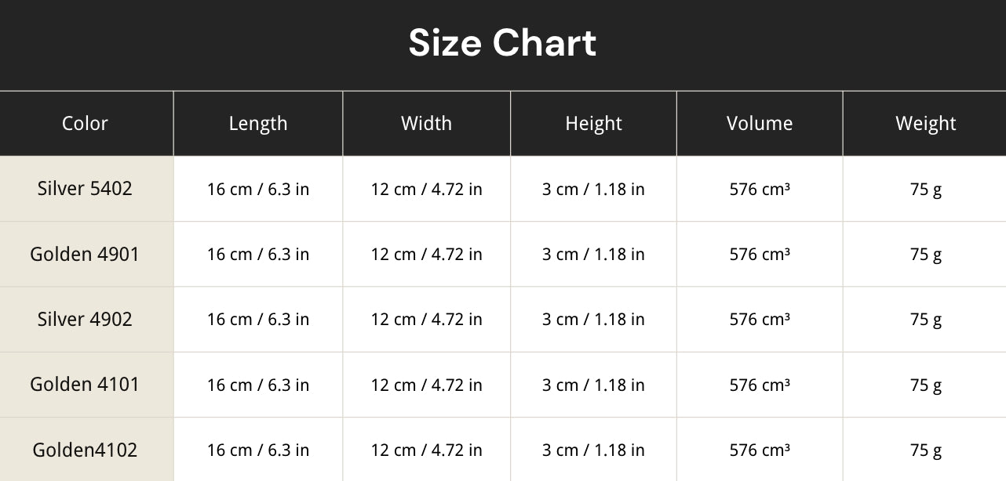1006x481 pixels.
Task: Click the Golden 4101 volume cell
Action: pyautogui.click(x=760, y=385)
